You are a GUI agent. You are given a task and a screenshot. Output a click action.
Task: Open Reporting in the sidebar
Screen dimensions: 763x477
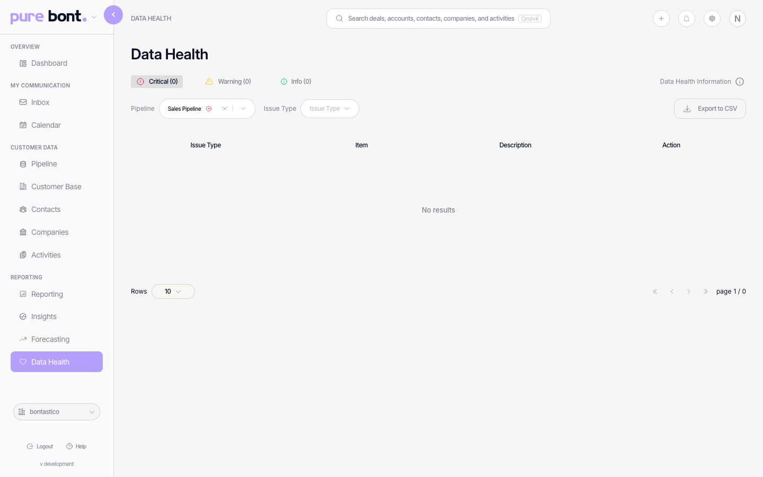tap(57, 294)
